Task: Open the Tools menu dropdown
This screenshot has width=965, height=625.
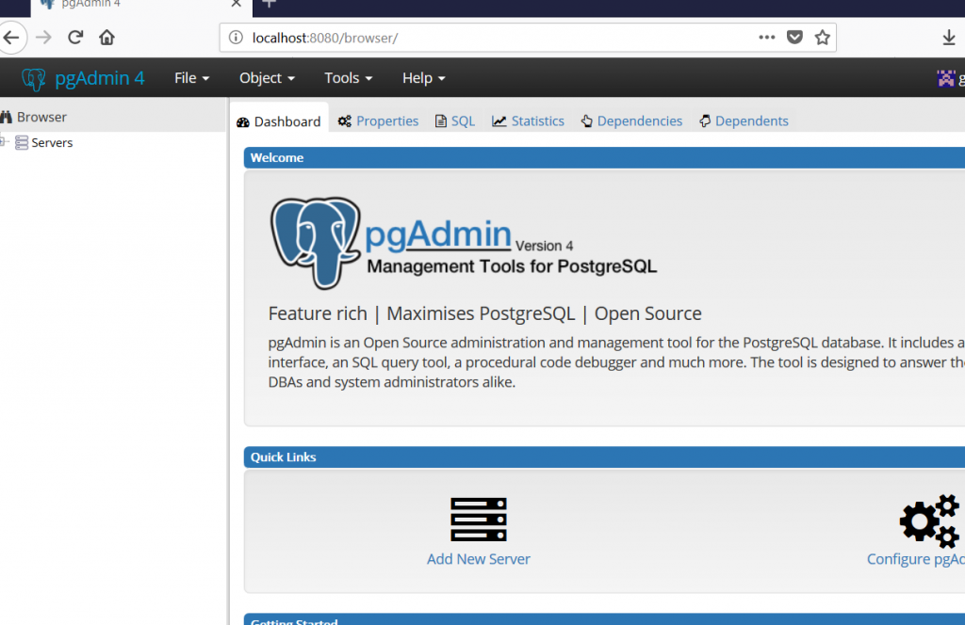Action: (348, 78)
